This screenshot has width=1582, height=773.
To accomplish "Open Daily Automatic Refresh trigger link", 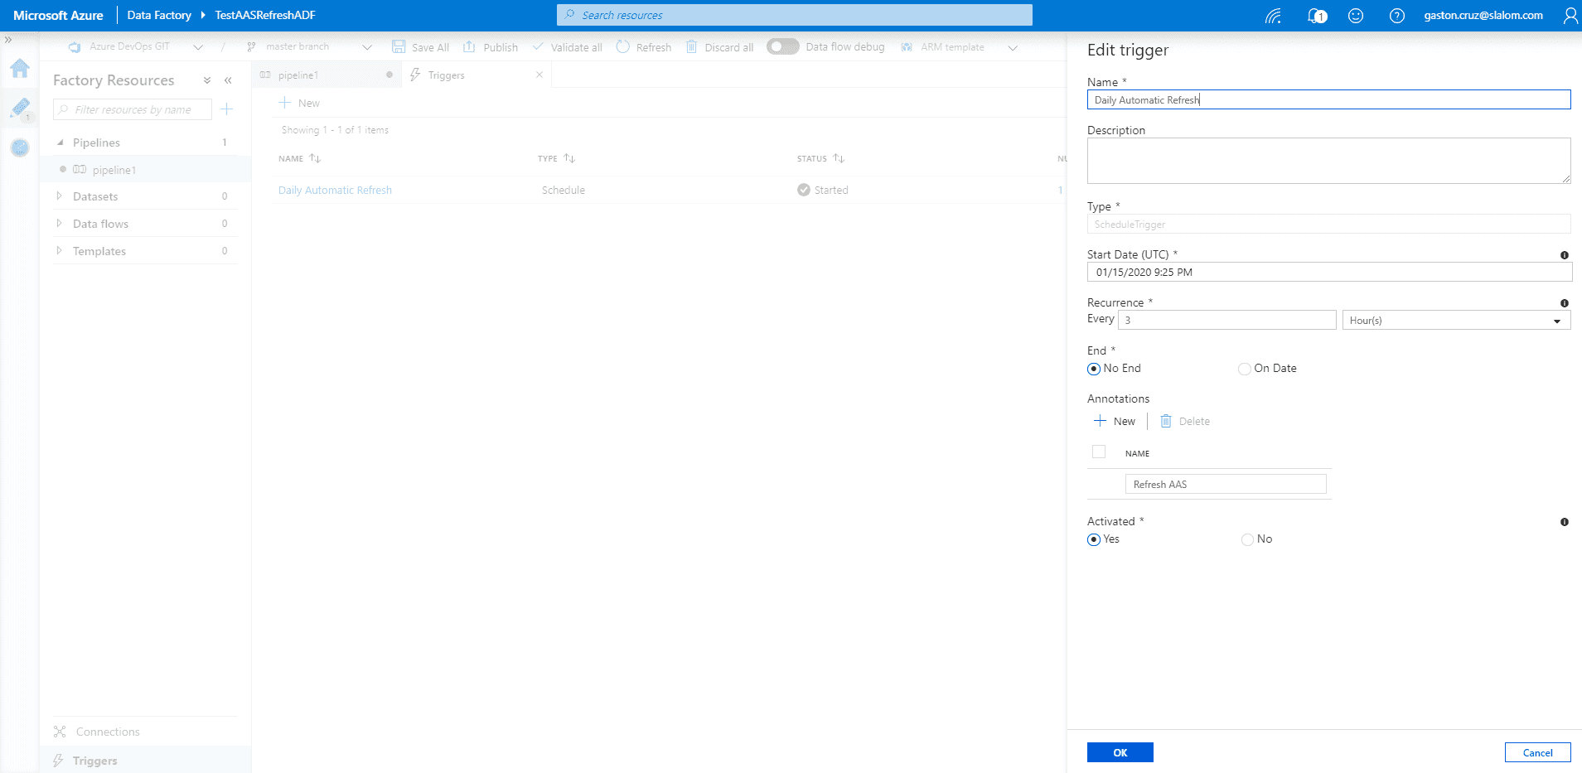I will (335, 190).
